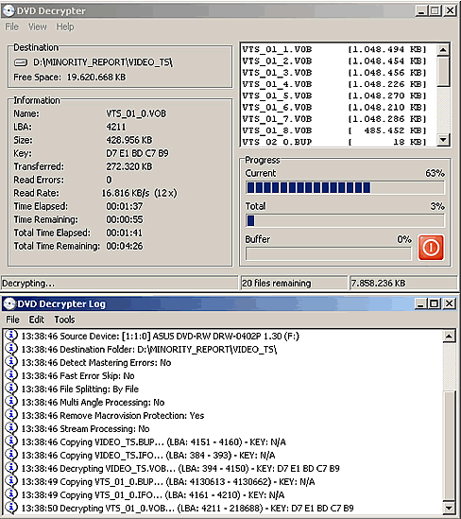Click the 7.858.236 KB status bar cell
This screenshot has width=461, height=519.
[403, 284]
